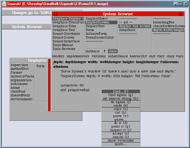This screenshot has height=148, width=190.
Task: Select Sound-Interface category
Action: (x=68, y=41)
